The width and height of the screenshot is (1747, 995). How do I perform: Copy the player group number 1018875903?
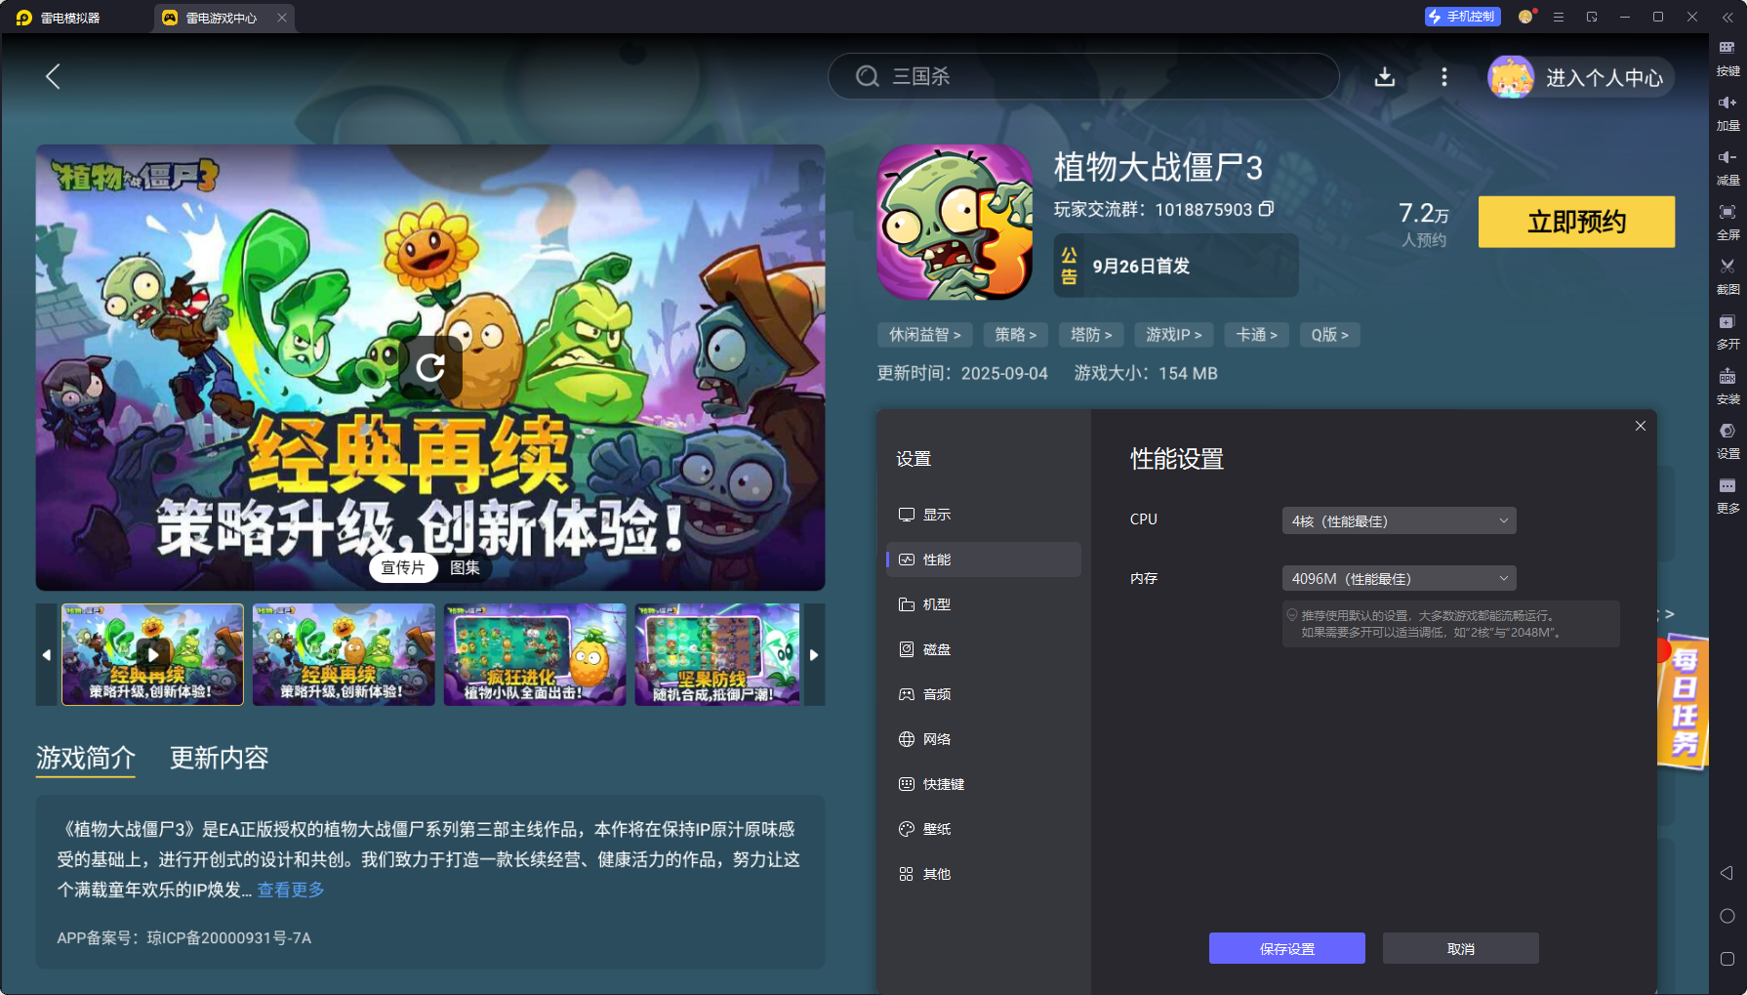(1266, 209)
